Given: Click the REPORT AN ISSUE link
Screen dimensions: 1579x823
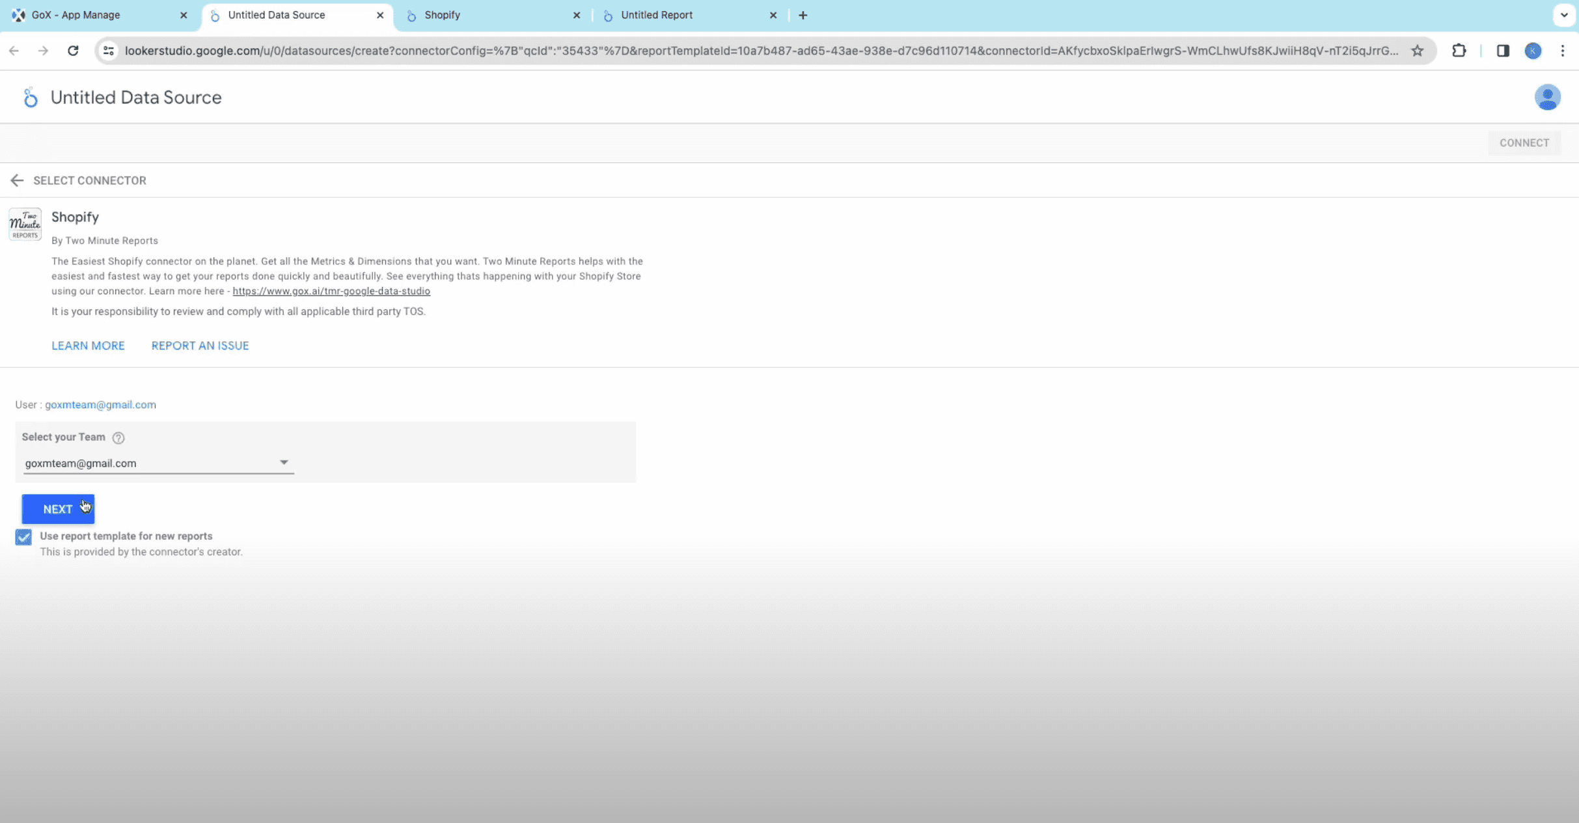Looking at the screenshot, I should [x=200, y=346].
